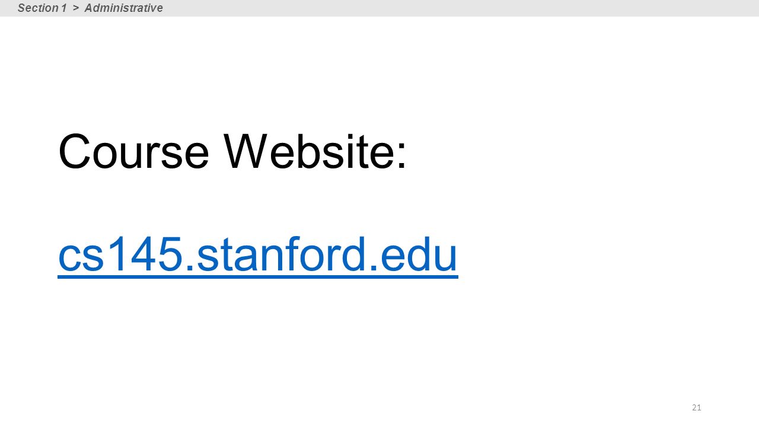
Task: Select the 'Administrative' breadcrumb label
Action: pyautogui.click(x=123, y=8)
